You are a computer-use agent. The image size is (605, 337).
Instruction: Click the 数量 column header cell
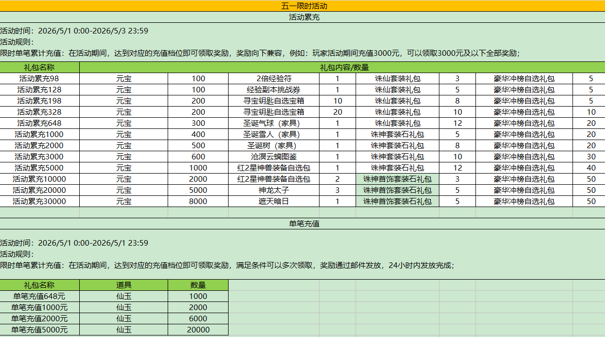click(198, 285)
